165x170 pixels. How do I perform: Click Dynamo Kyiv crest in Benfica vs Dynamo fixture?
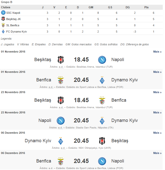[x=102, y=80]
